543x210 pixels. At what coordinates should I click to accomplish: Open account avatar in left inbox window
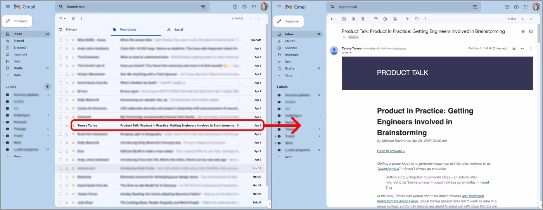(264, 7)
